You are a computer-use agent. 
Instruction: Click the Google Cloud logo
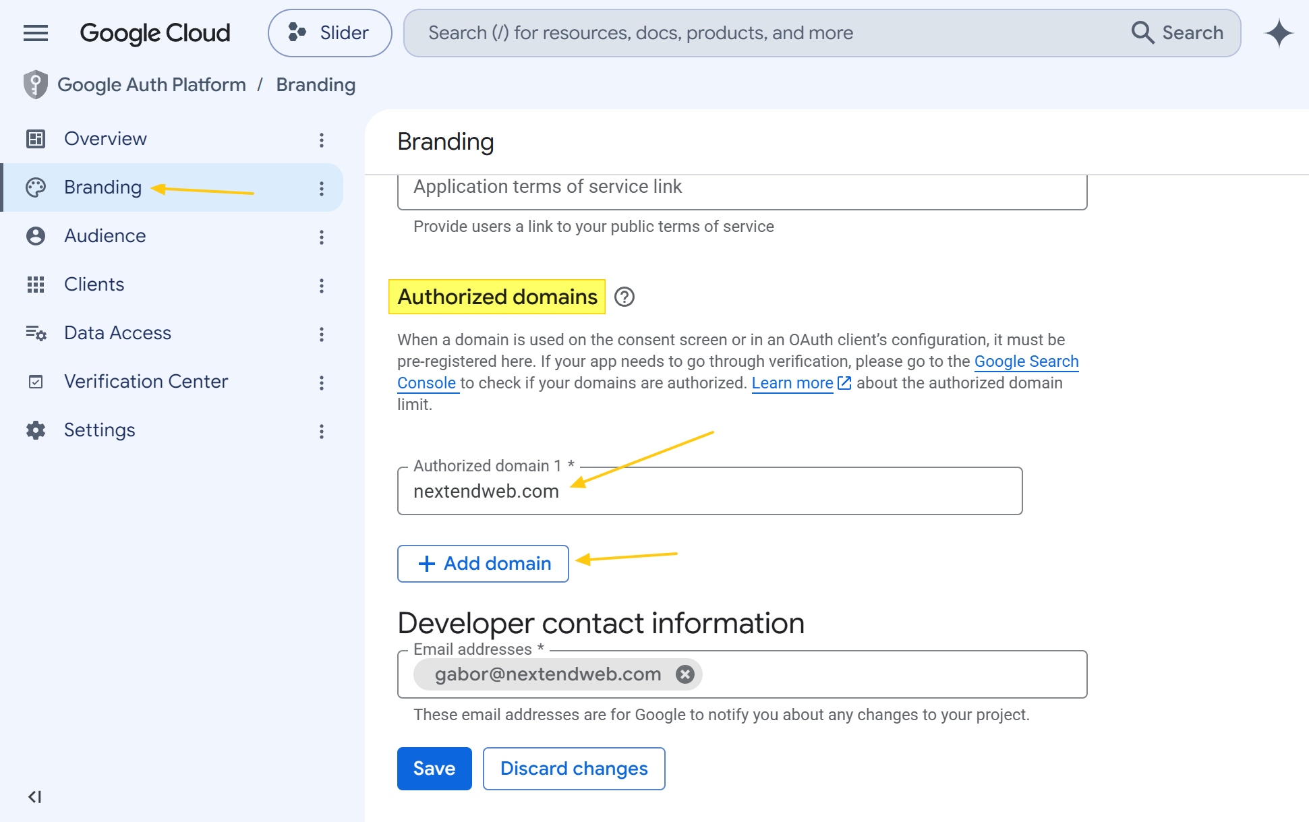155,33
